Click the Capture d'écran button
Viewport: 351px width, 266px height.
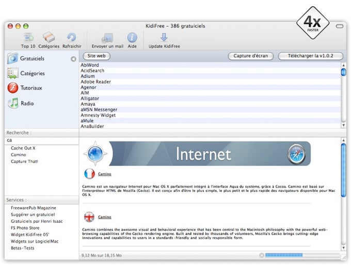pyautogui.click(x=250, y=56)
